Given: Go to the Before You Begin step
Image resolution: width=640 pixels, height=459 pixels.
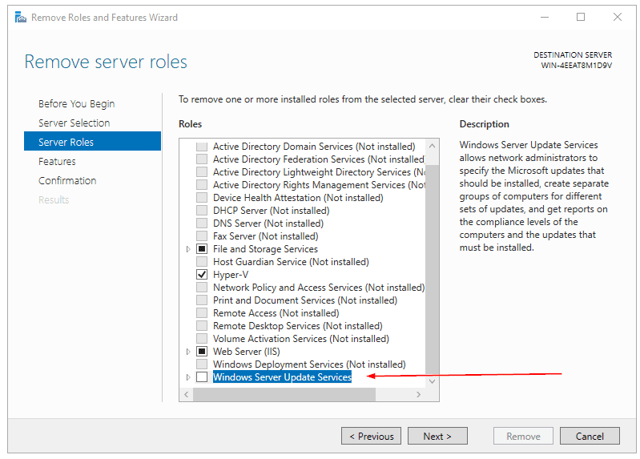Looking at the screenshot, I should (x=76, y=103).
